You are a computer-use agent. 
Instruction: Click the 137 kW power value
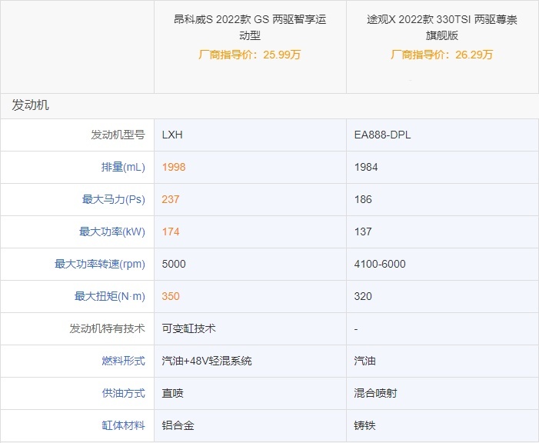coord(363,231)
